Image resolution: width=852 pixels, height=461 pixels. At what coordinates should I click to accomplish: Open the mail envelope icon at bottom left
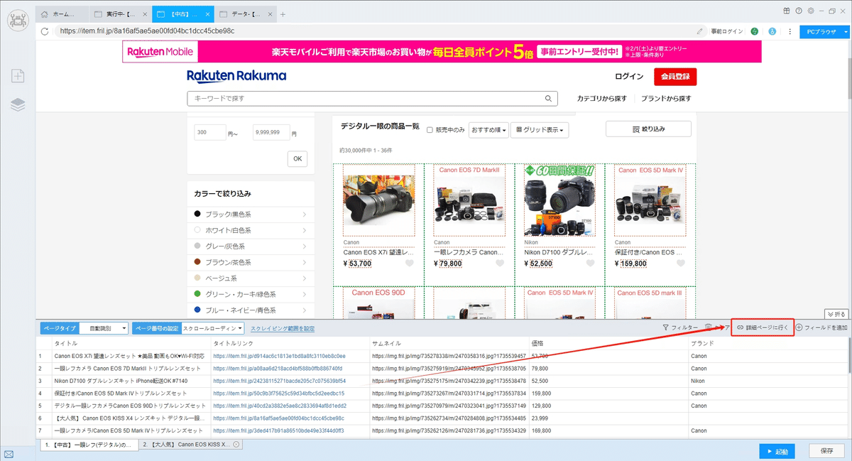tap(9, 454)
